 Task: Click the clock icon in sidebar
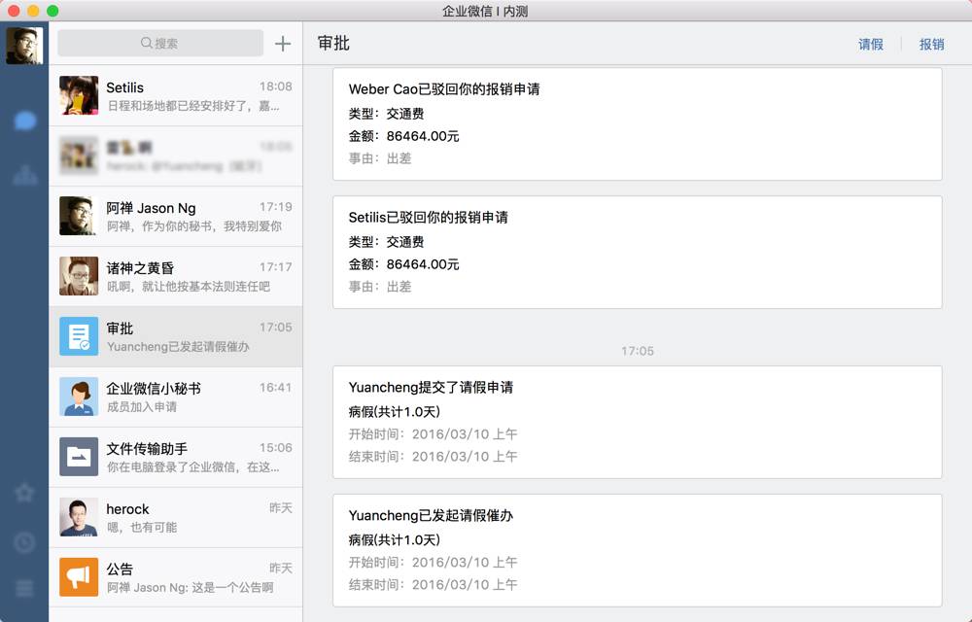click(x=25, y=542)
